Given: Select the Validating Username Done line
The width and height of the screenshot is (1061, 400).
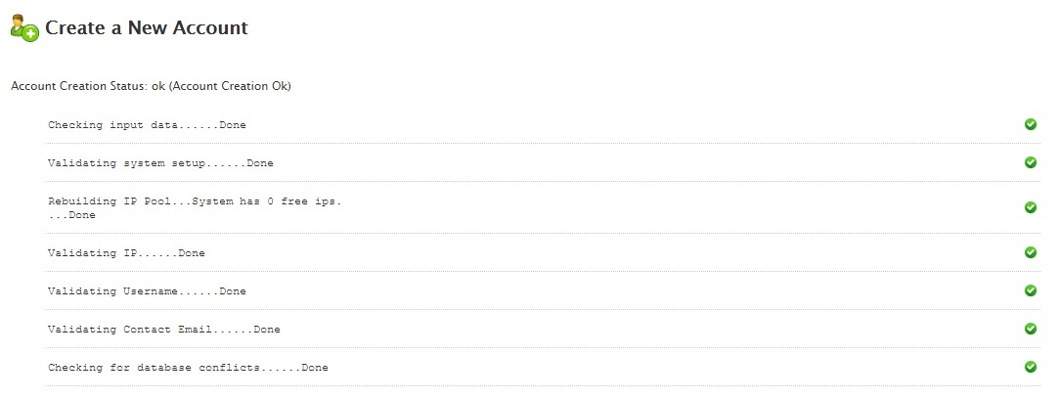Looking at the screenshot, I should coord(147,291).
